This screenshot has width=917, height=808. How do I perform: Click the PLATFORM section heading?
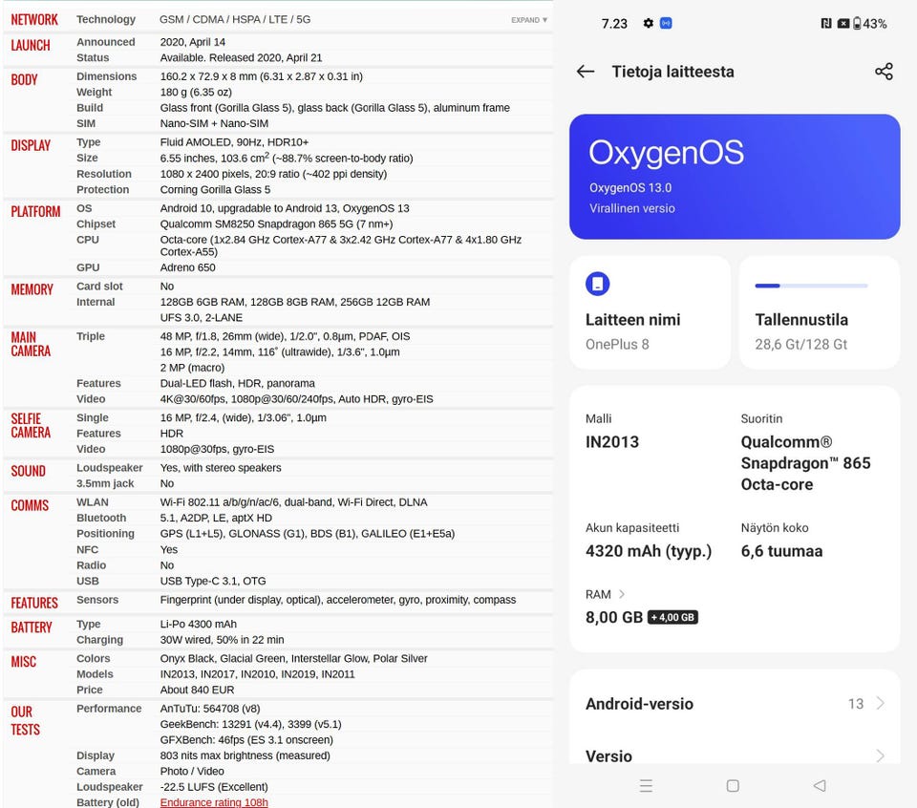[x=35, y=212]
